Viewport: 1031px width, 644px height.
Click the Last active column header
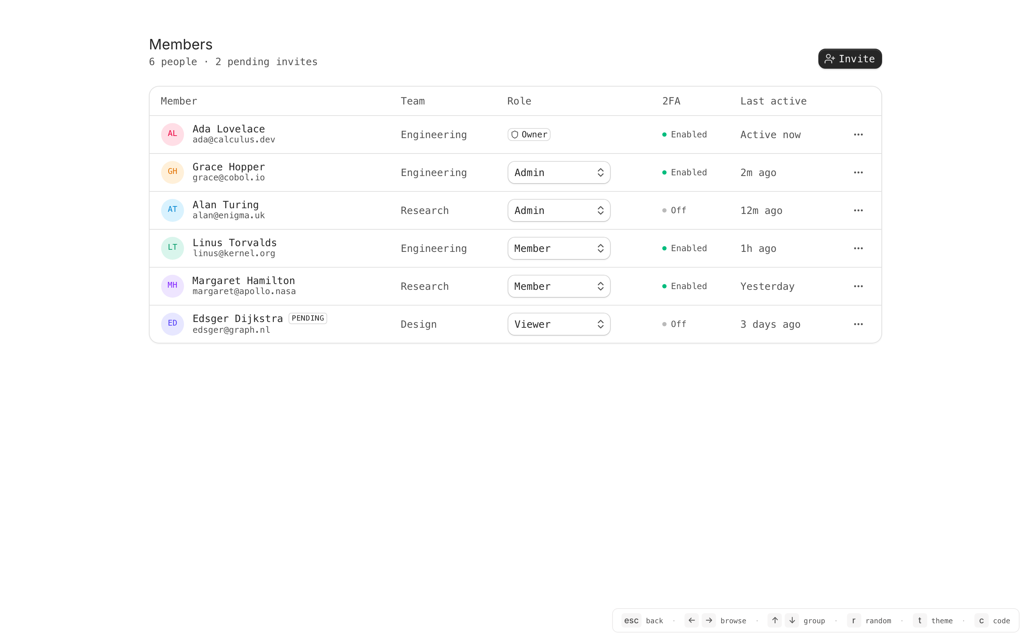(773, 101)
